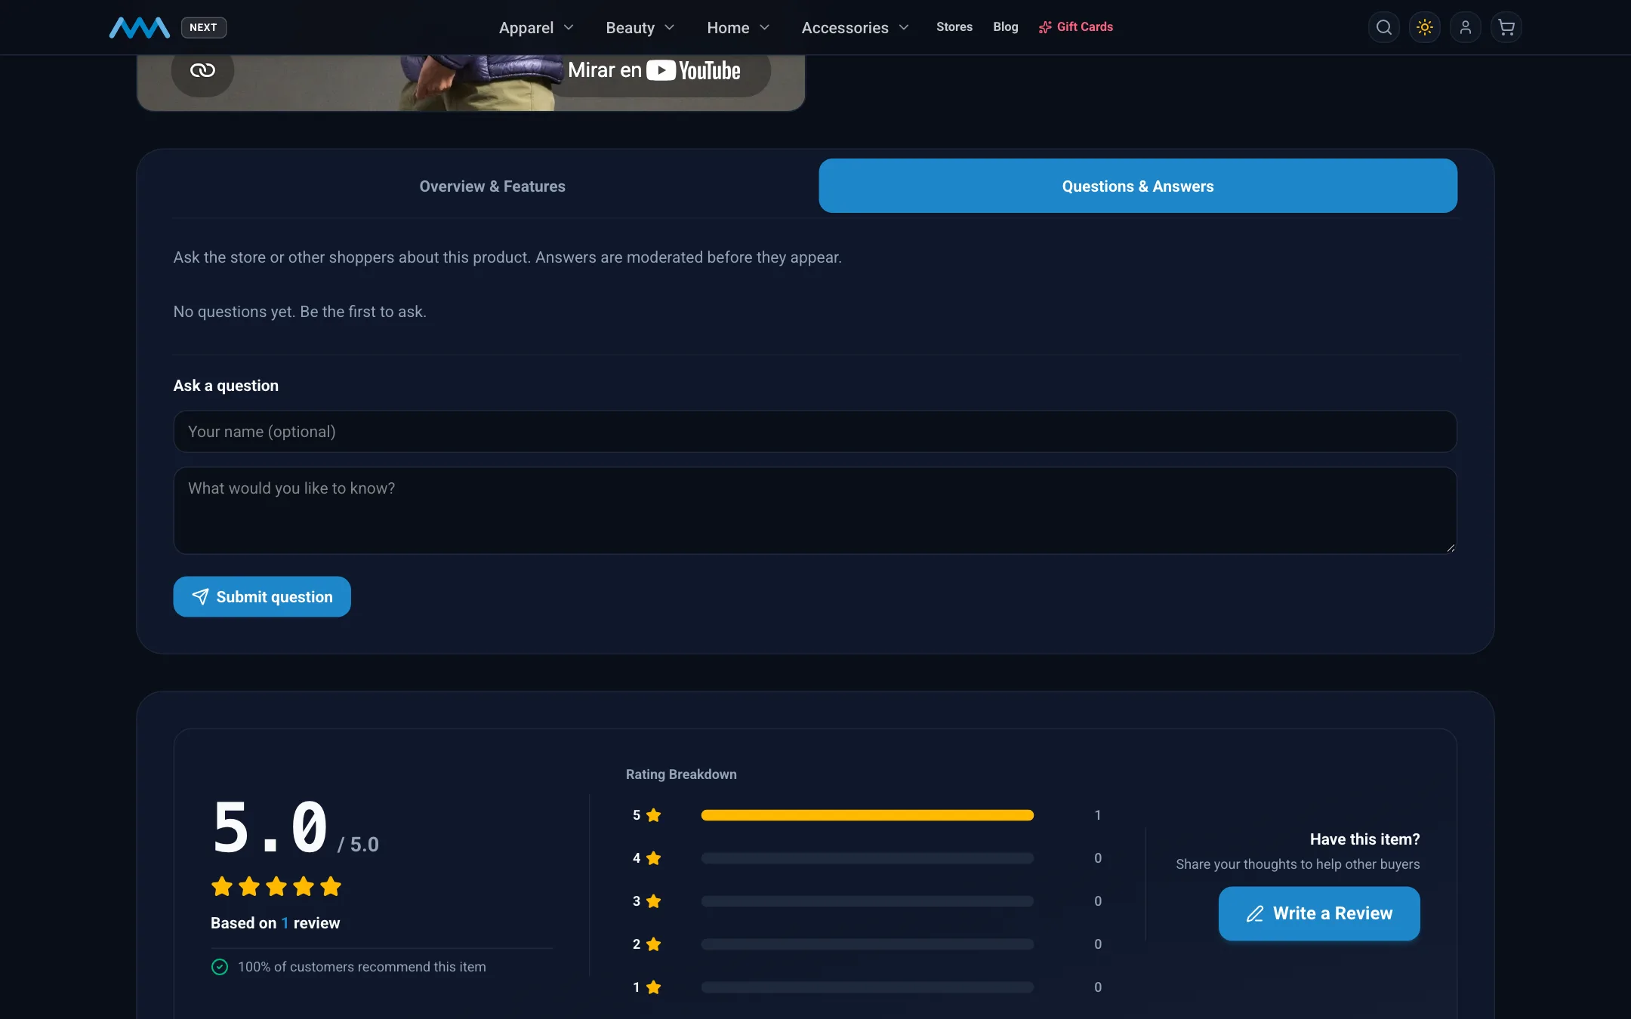Image resolution: width=1631 pixels, height=1019 pixels.
Task: Click the Have this item? heading
Action: pos(1364,839)
